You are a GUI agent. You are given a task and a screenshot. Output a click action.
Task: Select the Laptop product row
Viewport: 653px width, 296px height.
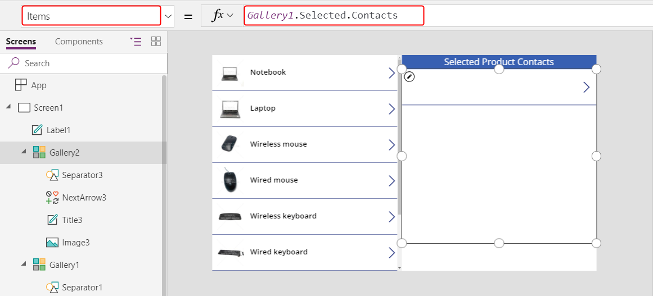pyautogui.click(x=305, y=108)
